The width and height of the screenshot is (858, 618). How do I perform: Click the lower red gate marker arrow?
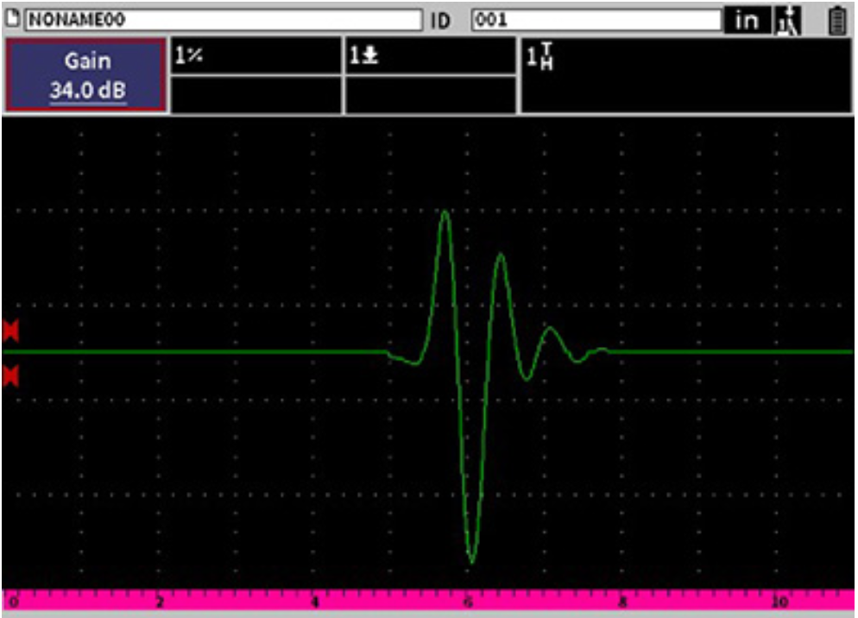(10, 375)
